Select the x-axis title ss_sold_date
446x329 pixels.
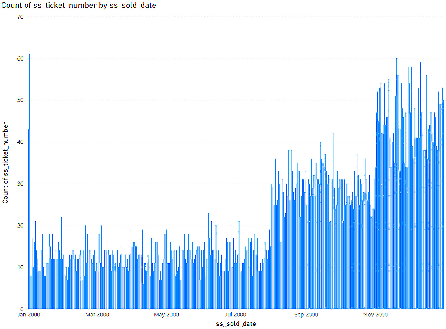pyautogui.click(x=236, y=324)
